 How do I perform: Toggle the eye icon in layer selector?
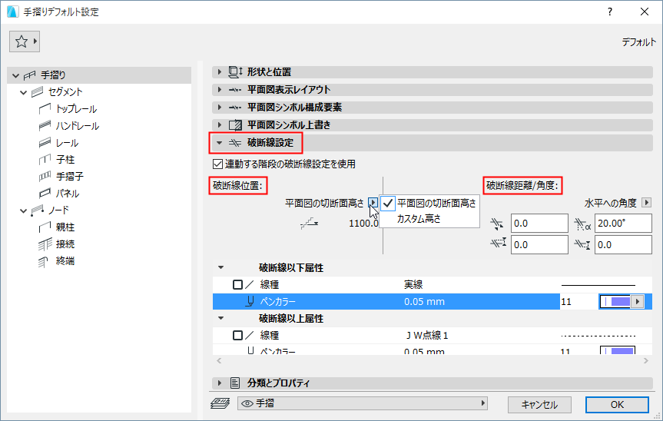pyautogui.click(x=247, y=404)
